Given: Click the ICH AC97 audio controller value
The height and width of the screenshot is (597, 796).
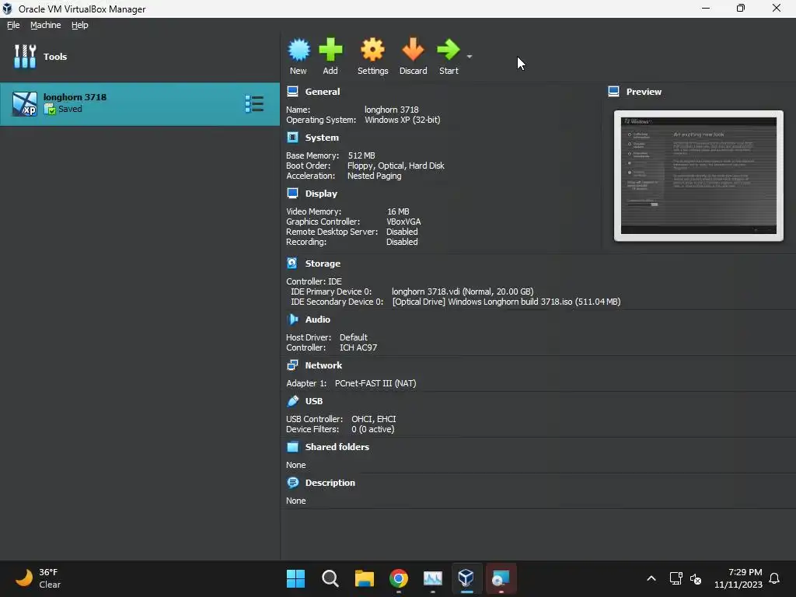Looking at the screenshot, I should (x=358, y=347).
